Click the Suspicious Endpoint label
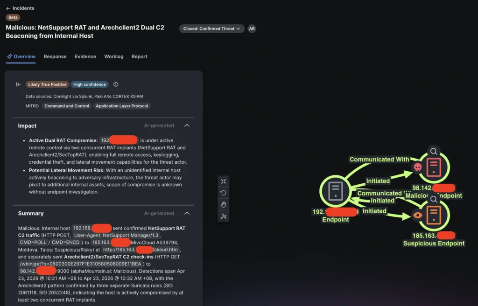The image size is (478, 306). tap(434, 243)
